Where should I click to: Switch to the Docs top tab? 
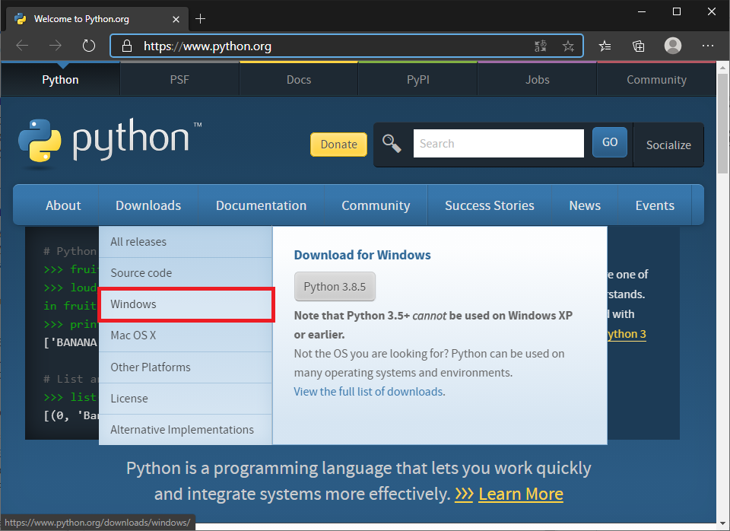tap(298, 80)
